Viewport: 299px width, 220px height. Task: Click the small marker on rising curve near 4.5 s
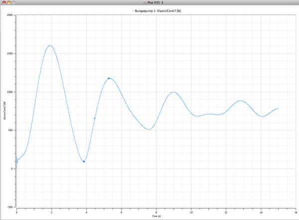[x=95, y=118]
